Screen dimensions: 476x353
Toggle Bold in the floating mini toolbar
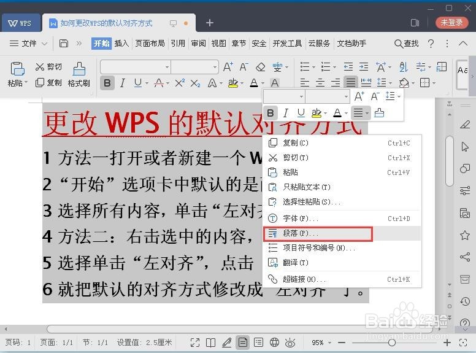271,113
